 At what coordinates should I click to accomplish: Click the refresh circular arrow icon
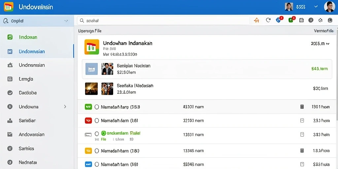click(268, 20)
